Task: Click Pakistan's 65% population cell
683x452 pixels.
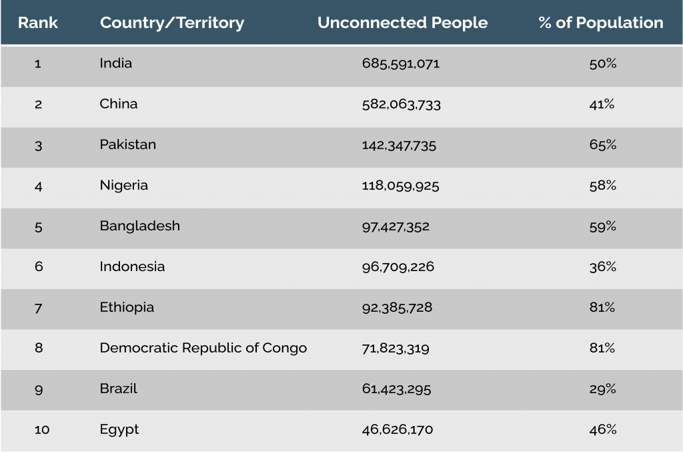Action: coord(602,145)
